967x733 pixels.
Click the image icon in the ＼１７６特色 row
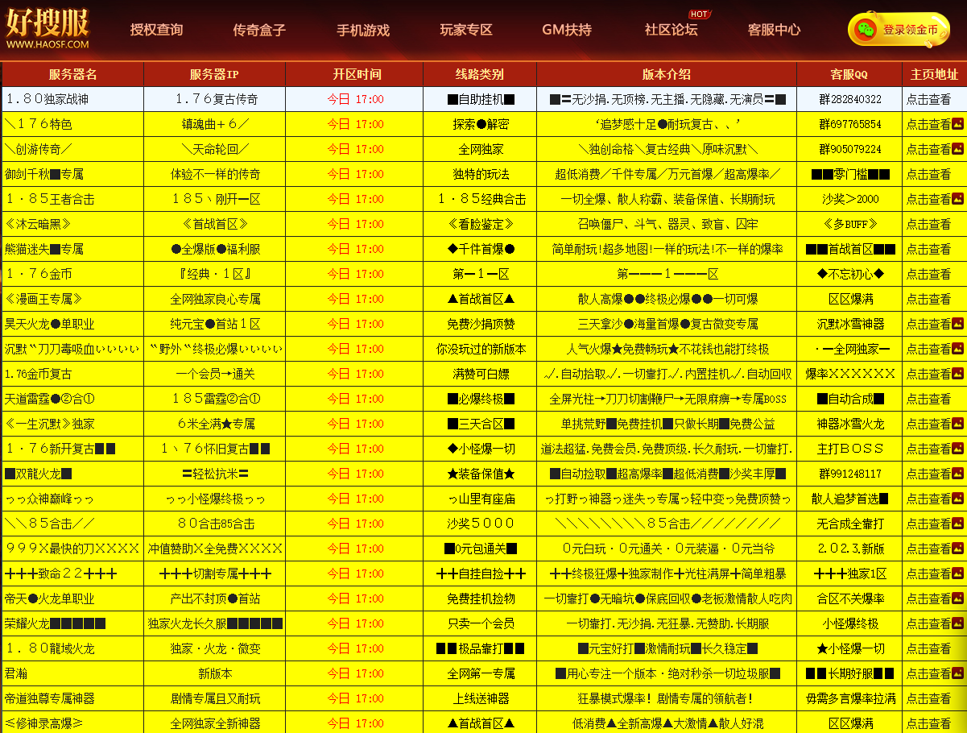[x=957, y=124]
